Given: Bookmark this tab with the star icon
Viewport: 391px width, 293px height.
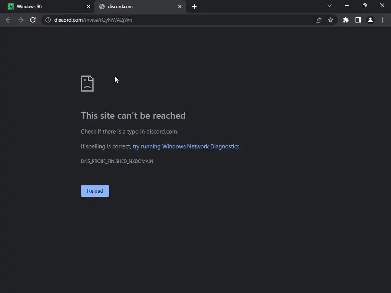Looking at the screenshot, I should tap(331, 20).
